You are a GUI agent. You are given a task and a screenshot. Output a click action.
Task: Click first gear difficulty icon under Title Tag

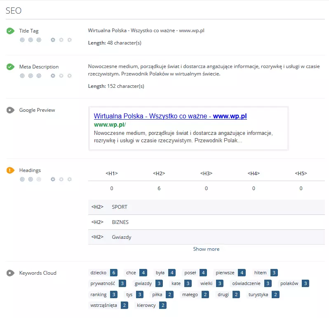[x=53, y=40]
